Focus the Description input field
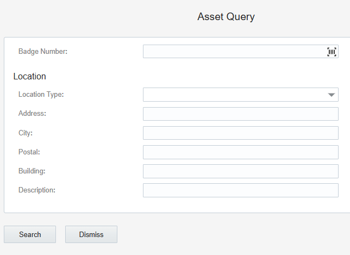This screenshot has height=255, width=350. tap(241, 190)
